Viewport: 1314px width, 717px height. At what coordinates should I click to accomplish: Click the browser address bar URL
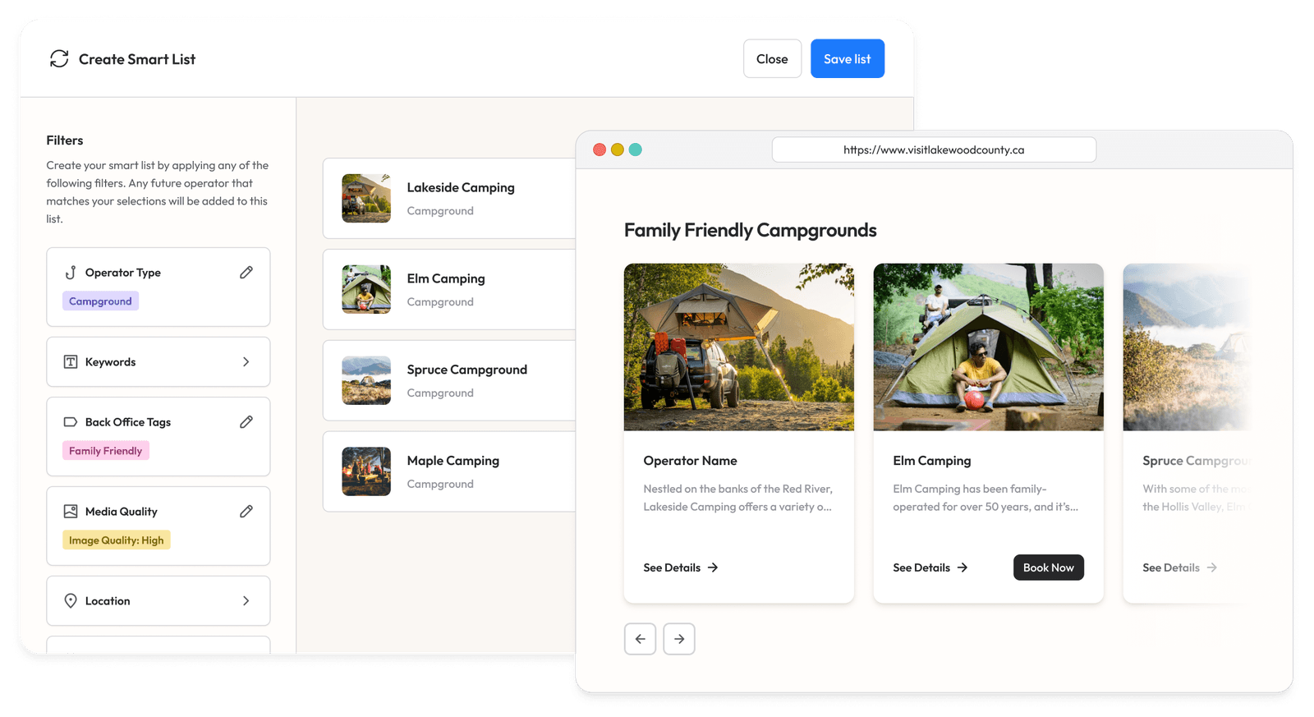(934, 149)
